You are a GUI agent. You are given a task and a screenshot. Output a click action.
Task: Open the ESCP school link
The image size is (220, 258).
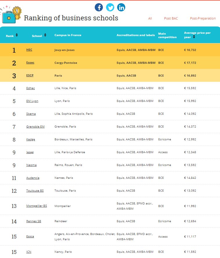point(30,75)
